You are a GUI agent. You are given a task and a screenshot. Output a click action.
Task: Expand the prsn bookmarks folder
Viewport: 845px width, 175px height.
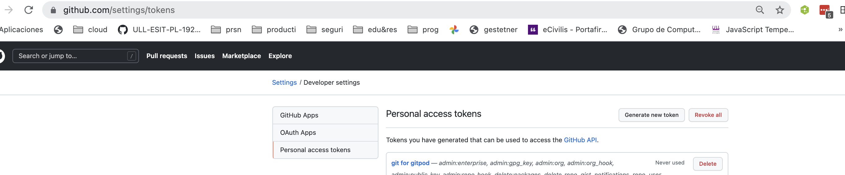226,30
